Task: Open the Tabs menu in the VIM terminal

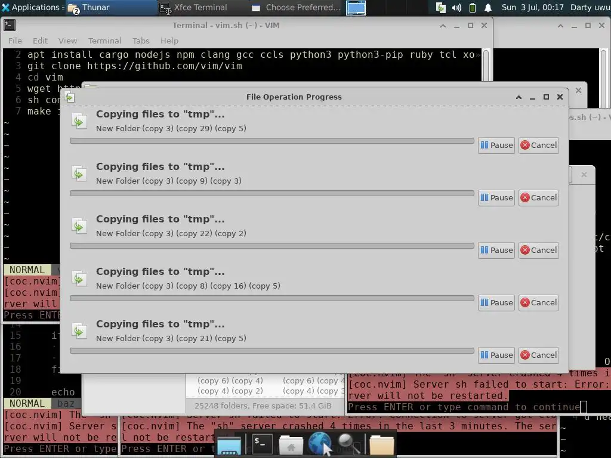Action: click(x=141, y=41)
